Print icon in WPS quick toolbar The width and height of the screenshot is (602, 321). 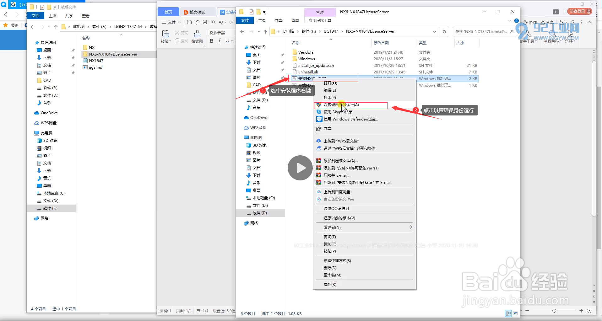pyautogui.click(x=205, y=22)
